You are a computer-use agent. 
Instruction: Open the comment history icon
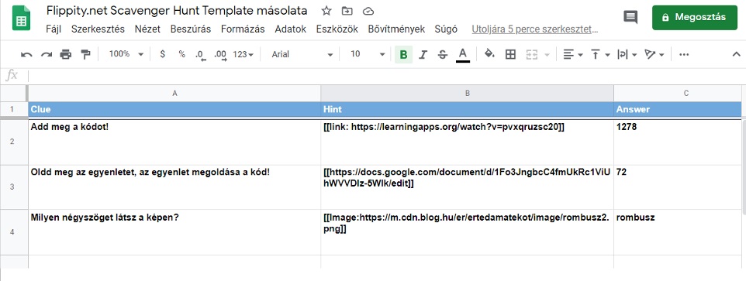pyautogui.click(x=630, y=18)
